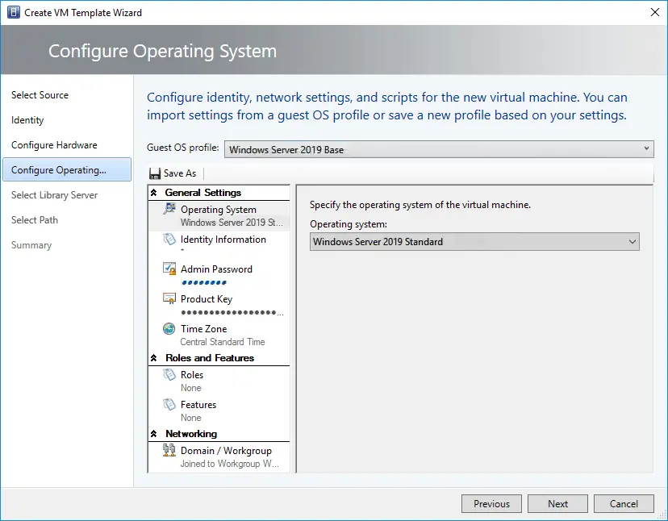Select Admin Password tree item label
The height and width of the screenshot is (521, 668).
point(216,269)
